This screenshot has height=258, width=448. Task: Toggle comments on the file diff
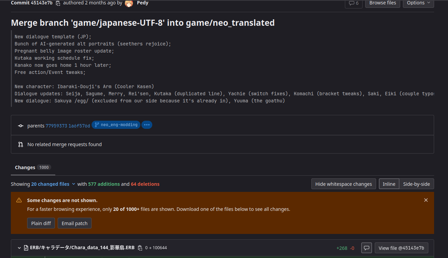coord(366,248)
